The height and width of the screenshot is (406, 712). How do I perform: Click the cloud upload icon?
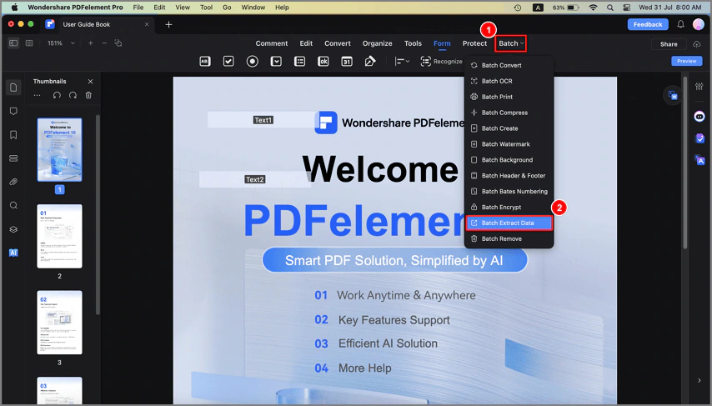pyautogui.click(x=696, y=44)
